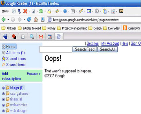141x114 pixels.
Task: Expand the web-comics folder plus icon
Action: [3, 105]
